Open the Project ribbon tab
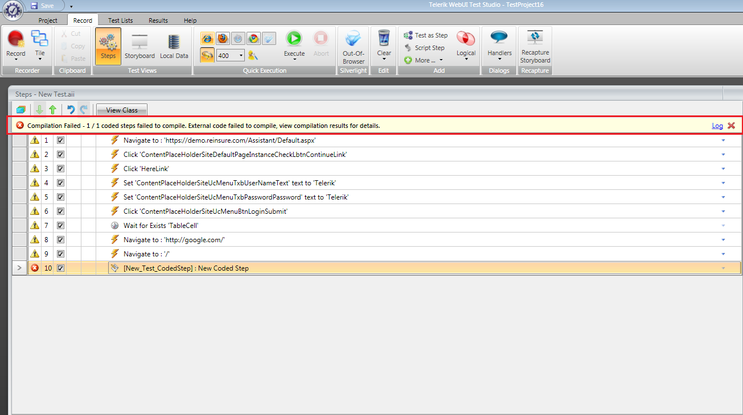743x415 pixels. click(48, 20)
